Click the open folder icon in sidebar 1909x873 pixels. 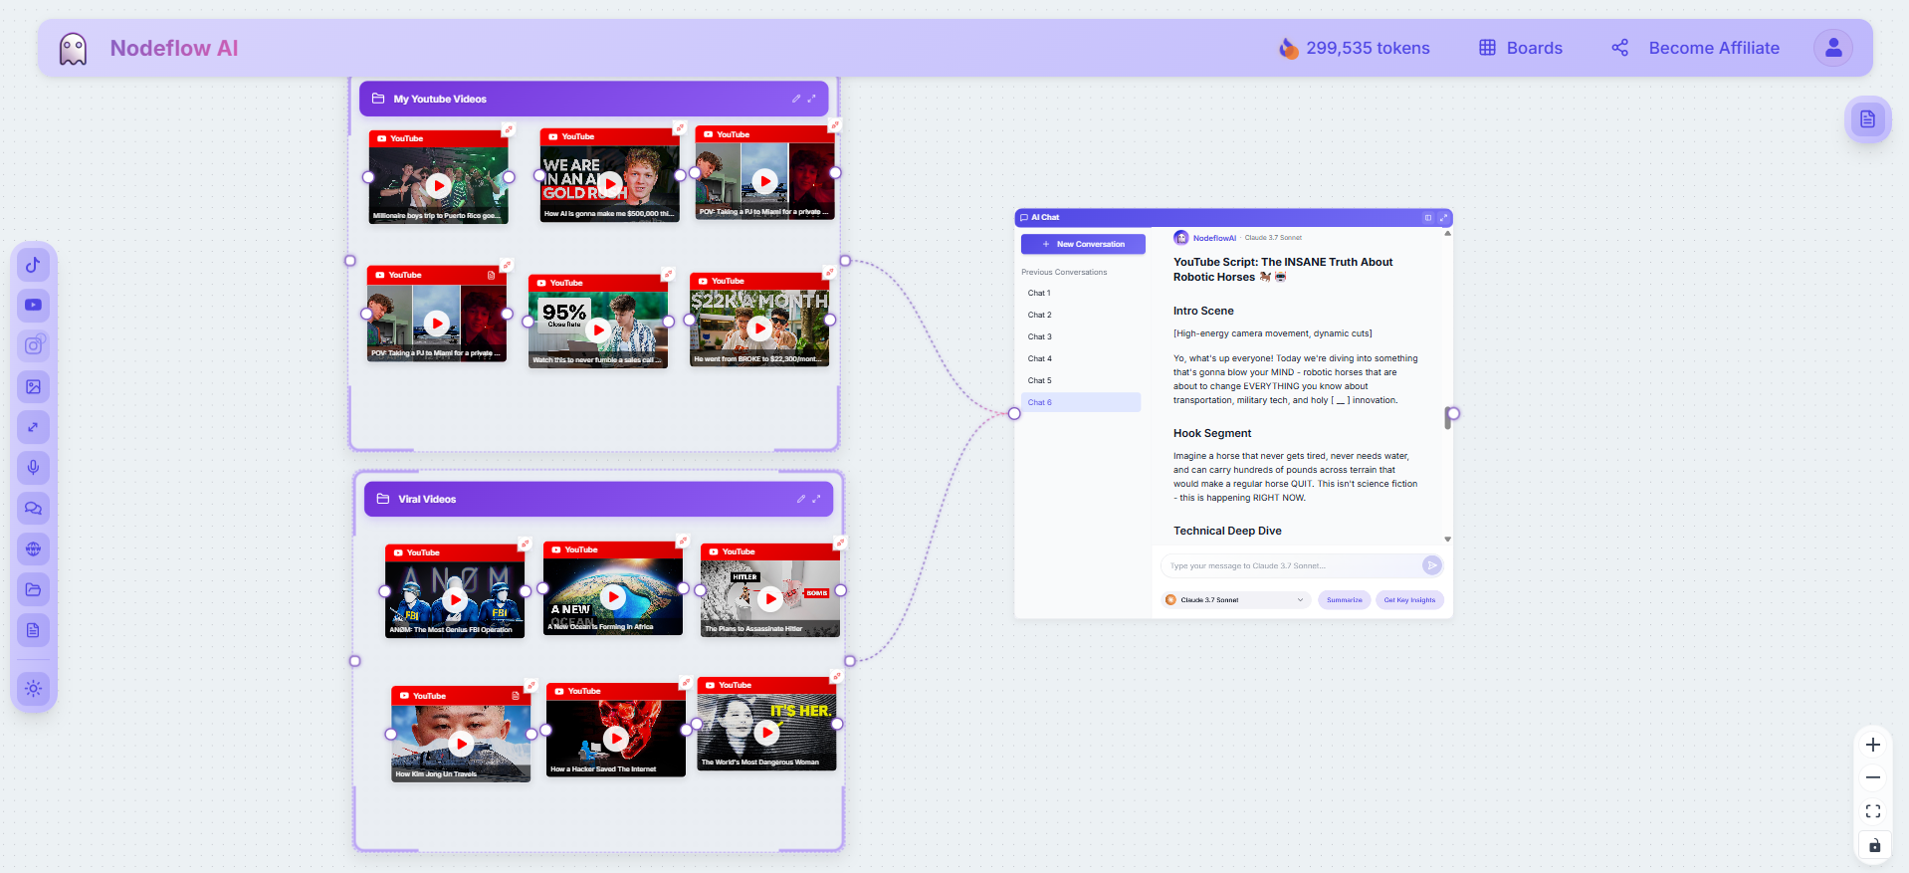[33, 590]
